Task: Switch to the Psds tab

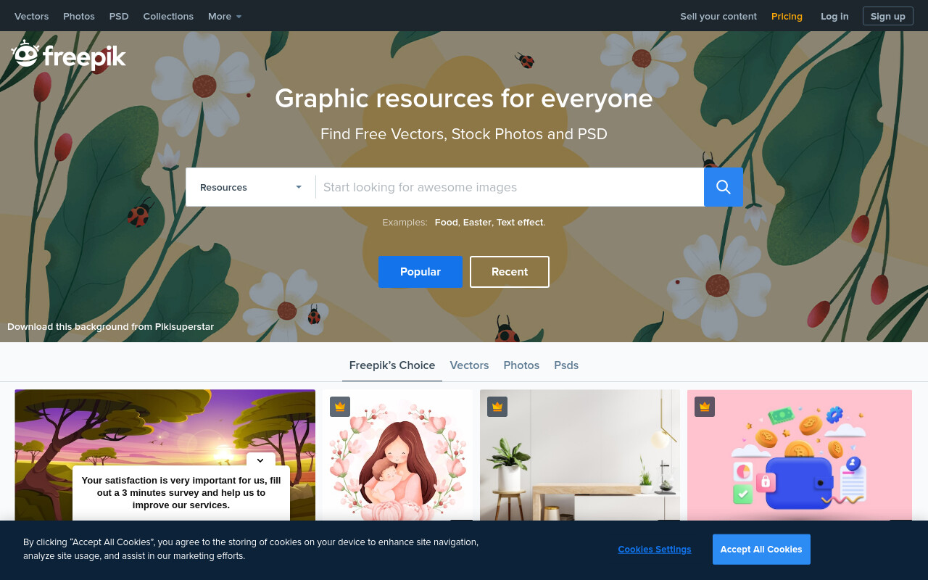Action: (566, 365)
